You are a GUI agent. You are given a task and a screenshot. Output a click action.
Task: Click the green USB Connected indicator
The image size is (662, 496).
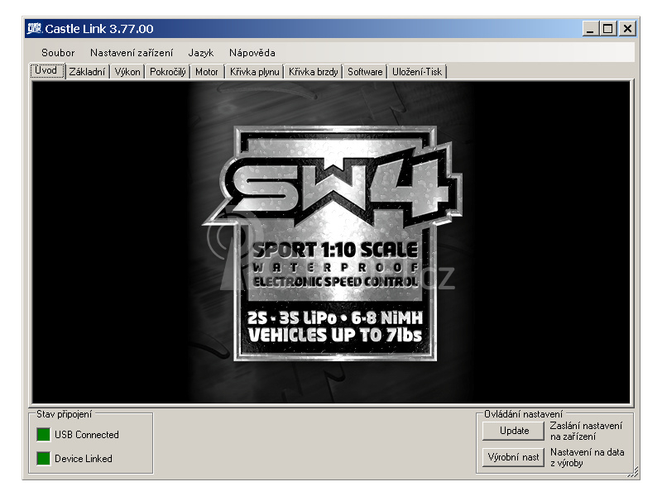point(43,435)
